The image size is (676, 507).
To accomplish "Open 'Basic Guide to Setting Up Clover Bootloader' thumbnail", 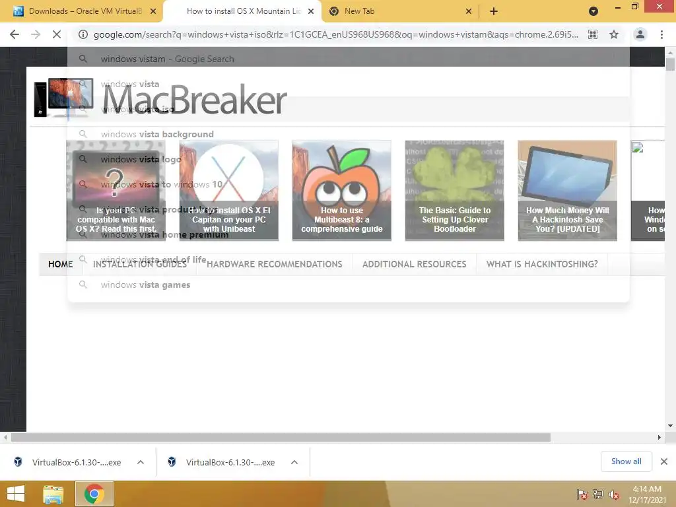I will 455,190.
